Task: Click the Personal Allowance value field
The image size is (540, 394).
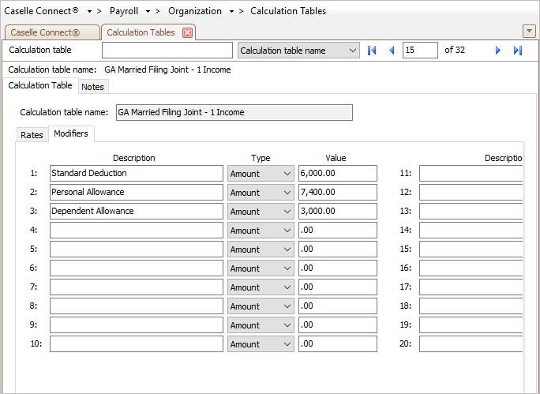Action: pos(338,192)
